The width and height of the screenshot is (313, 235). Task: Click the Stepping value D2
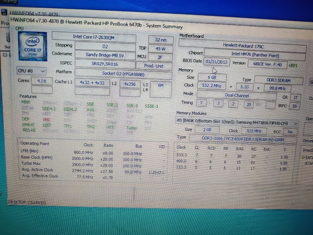pyautogui.click(x=105, y=47)
